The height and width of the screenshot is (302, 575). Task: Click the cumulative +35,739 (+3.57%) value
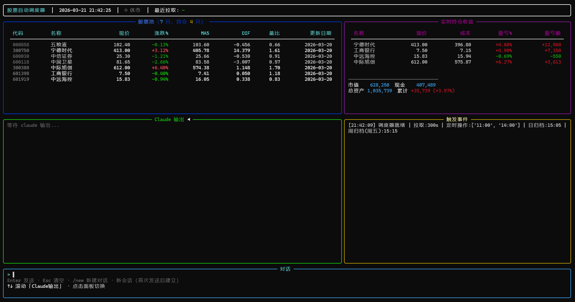pos(433,91)
